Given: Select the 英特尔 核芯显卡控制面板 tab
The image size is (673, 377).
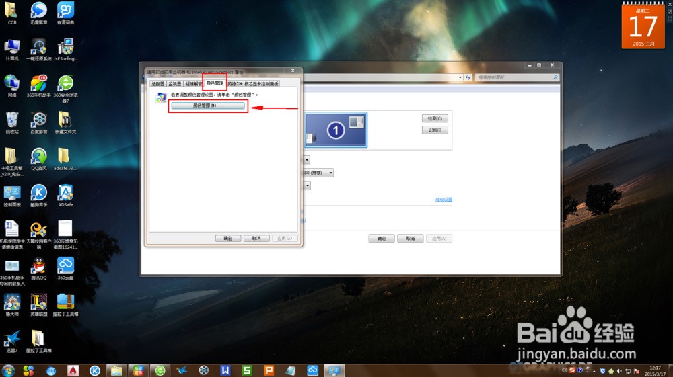Looking at the screenshot, I should coord(252,84).
